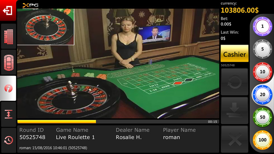
Task: Select the purple 1 chip
Action: pos(262,26)
